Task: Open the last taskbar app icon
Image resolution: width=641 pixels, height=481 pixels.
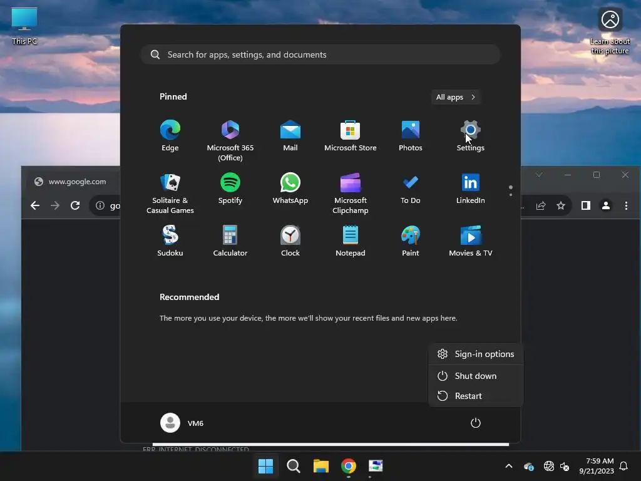Action: coord(376,466)
